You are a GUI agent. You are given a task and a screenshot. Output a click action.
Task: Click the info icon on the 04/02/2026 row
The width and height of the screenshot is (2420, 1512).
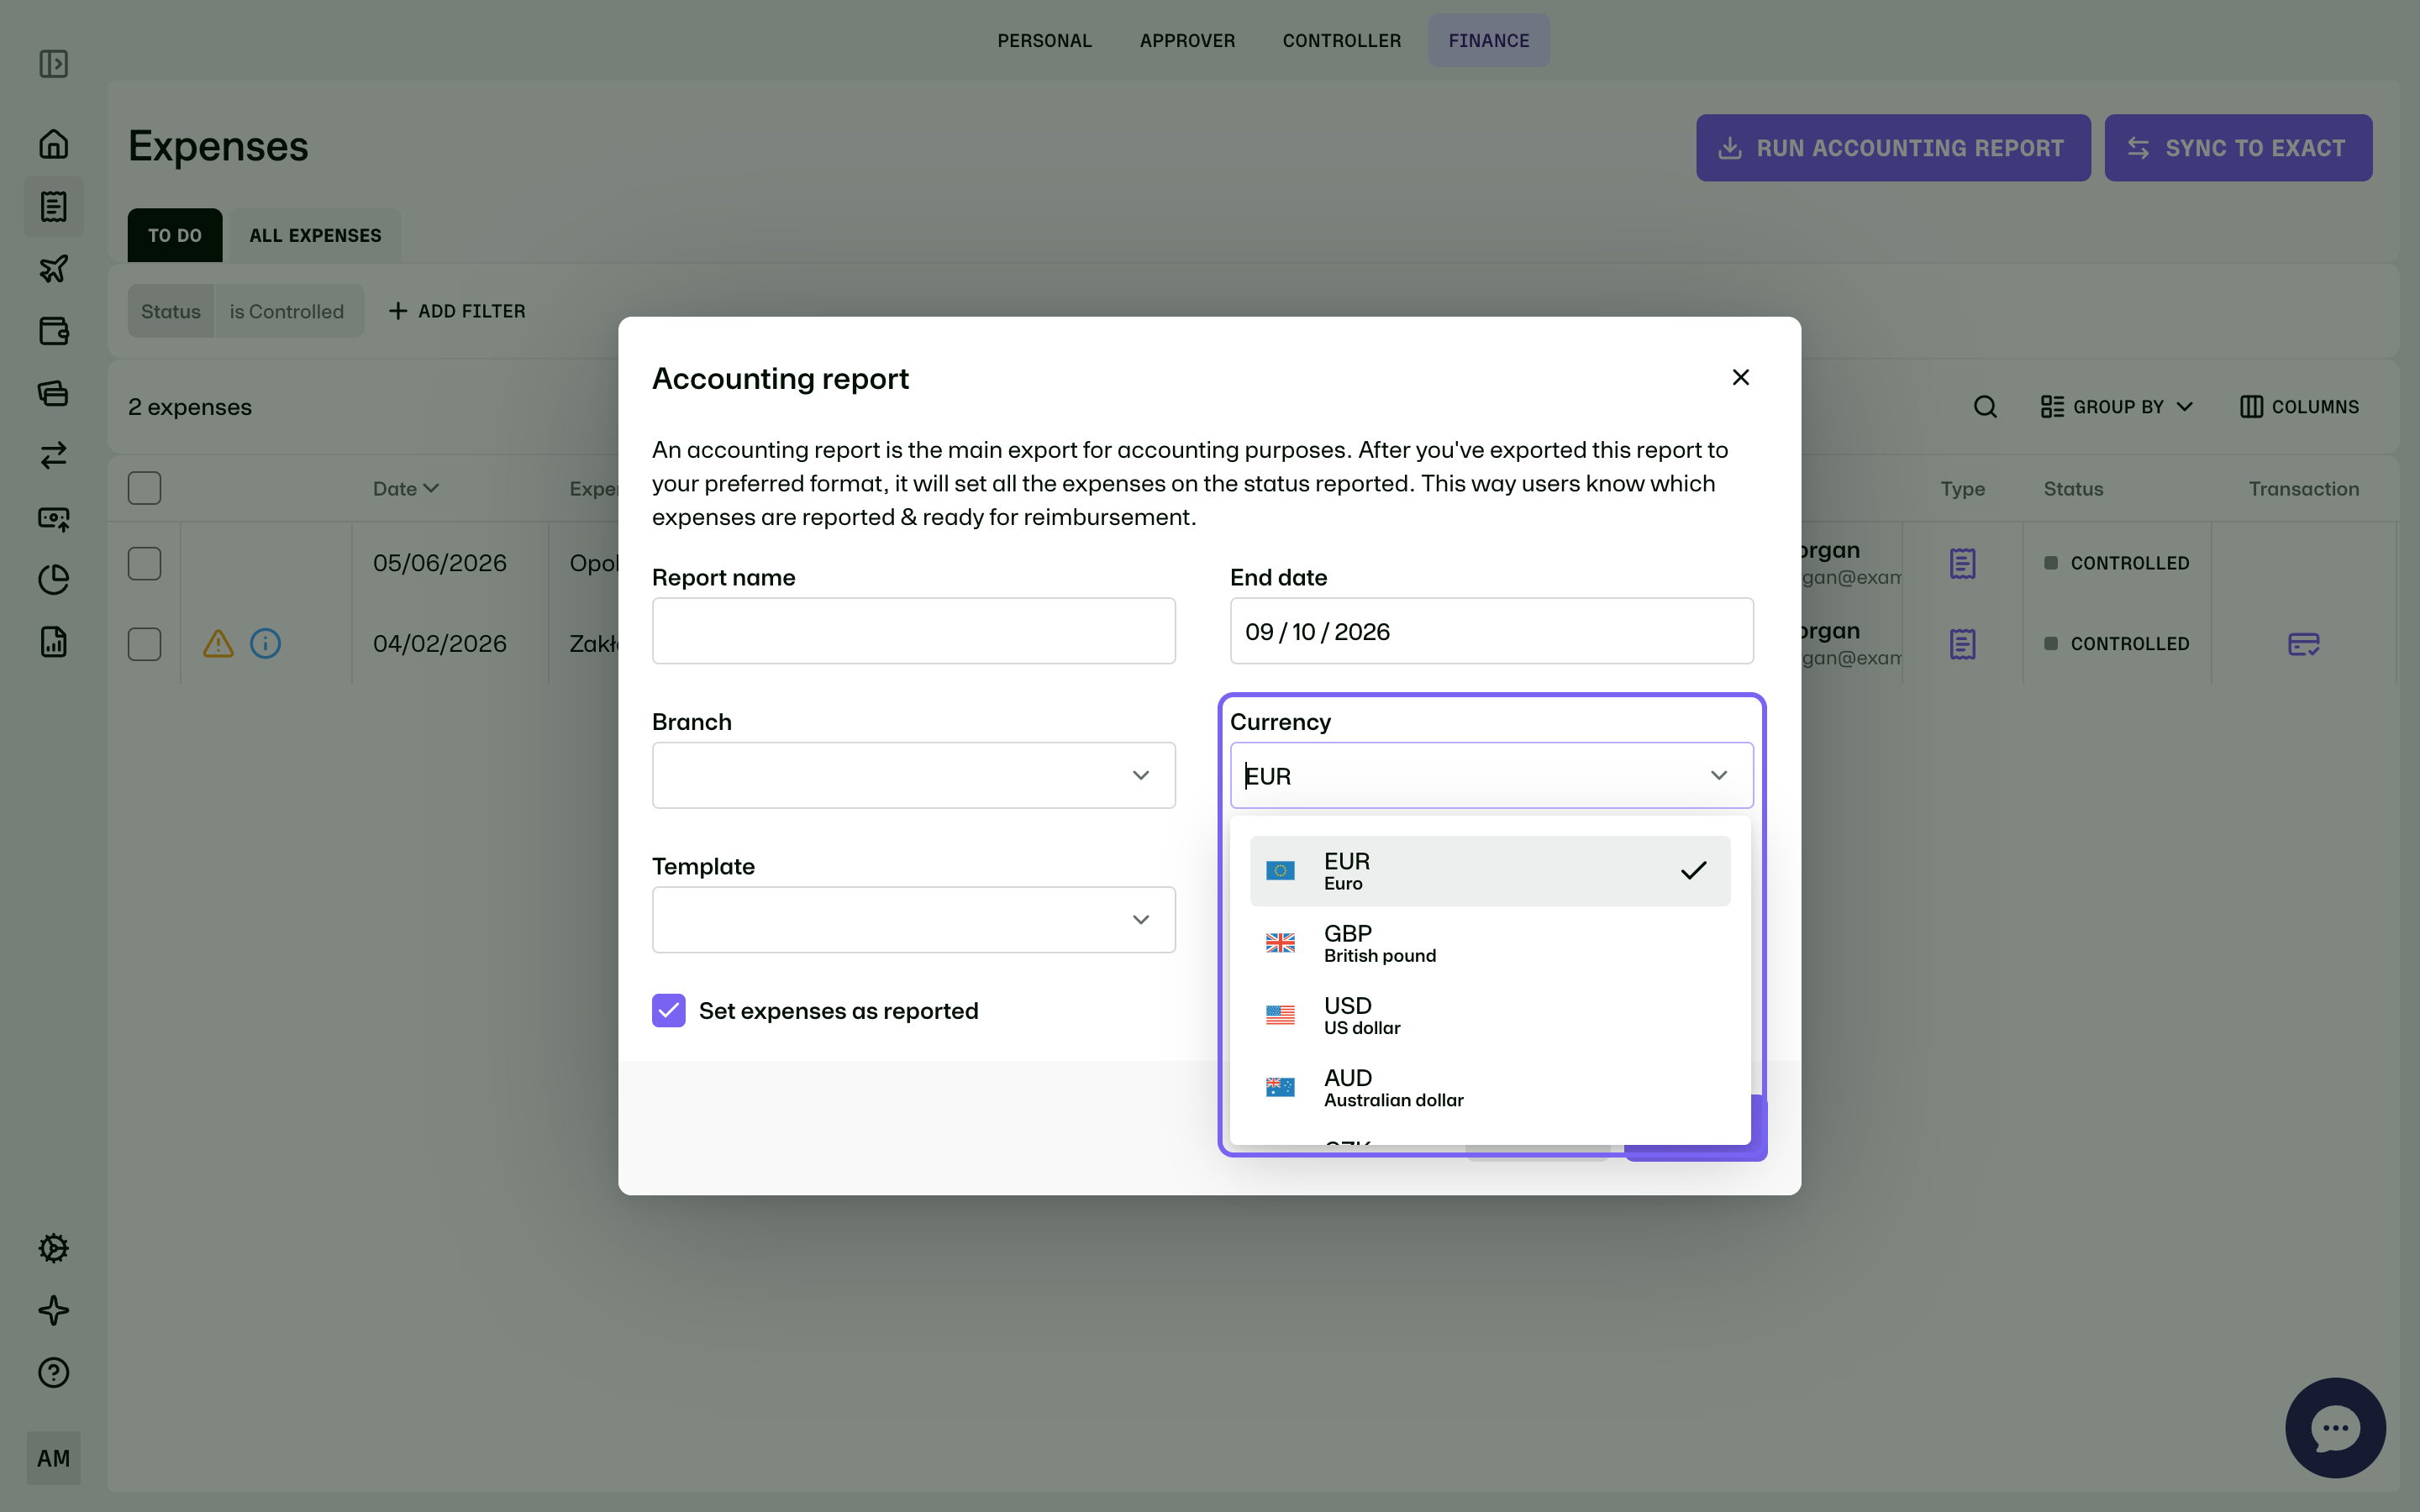(x=265, y=644)
